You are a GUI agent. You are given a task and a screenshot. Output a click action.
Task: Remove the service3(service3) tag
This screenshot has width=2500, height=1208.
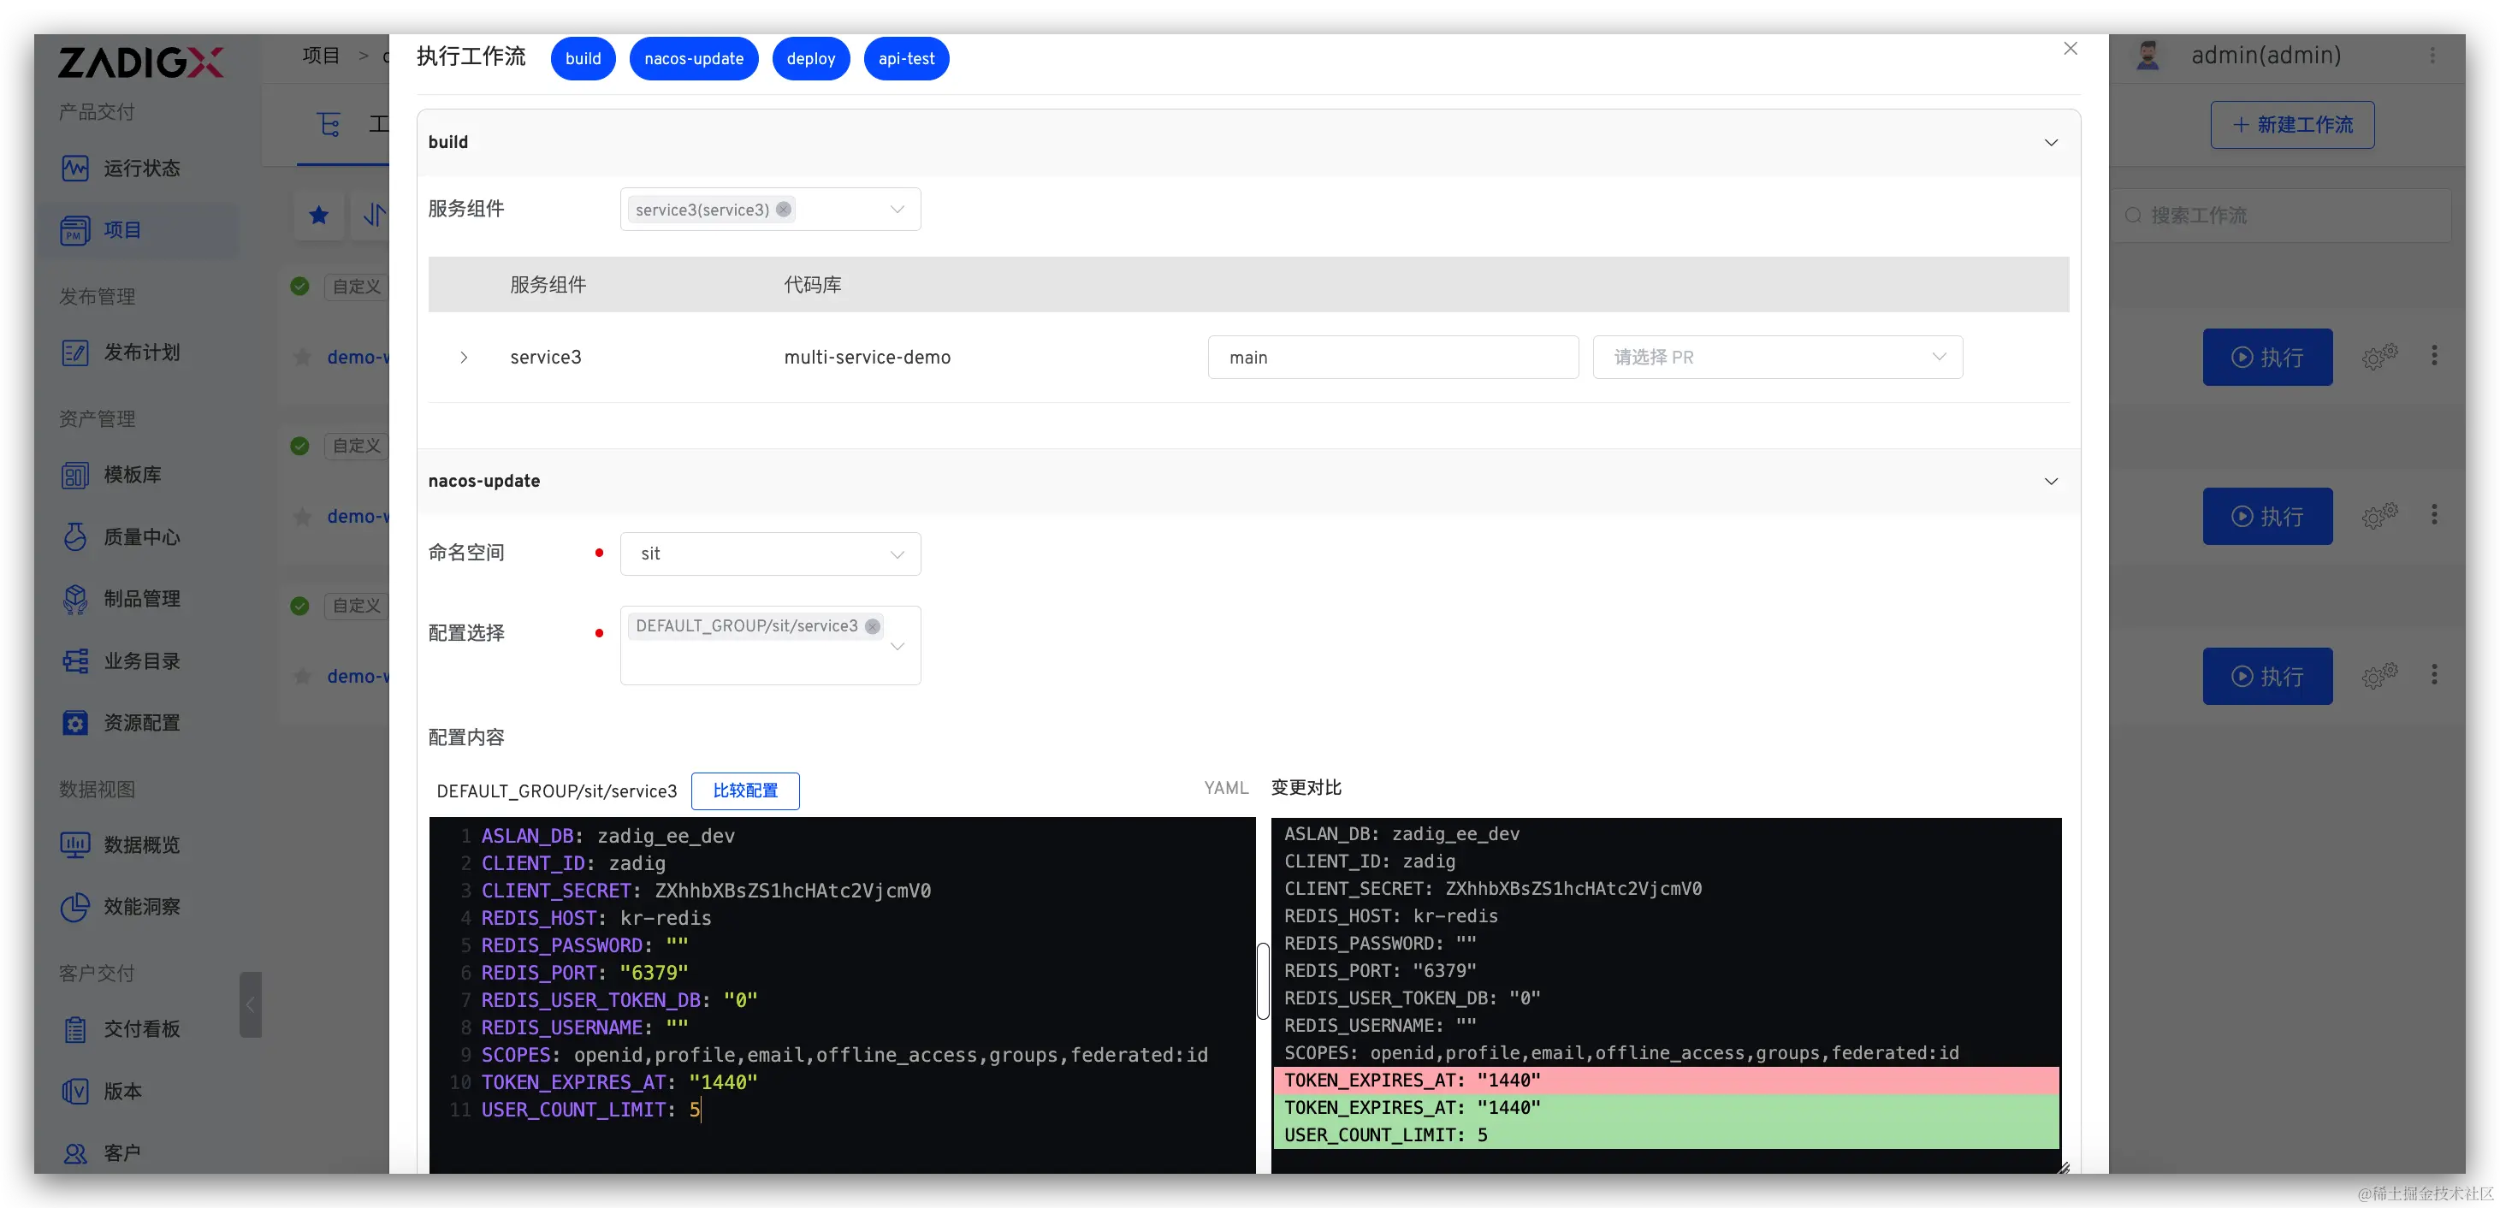[783, 210]
